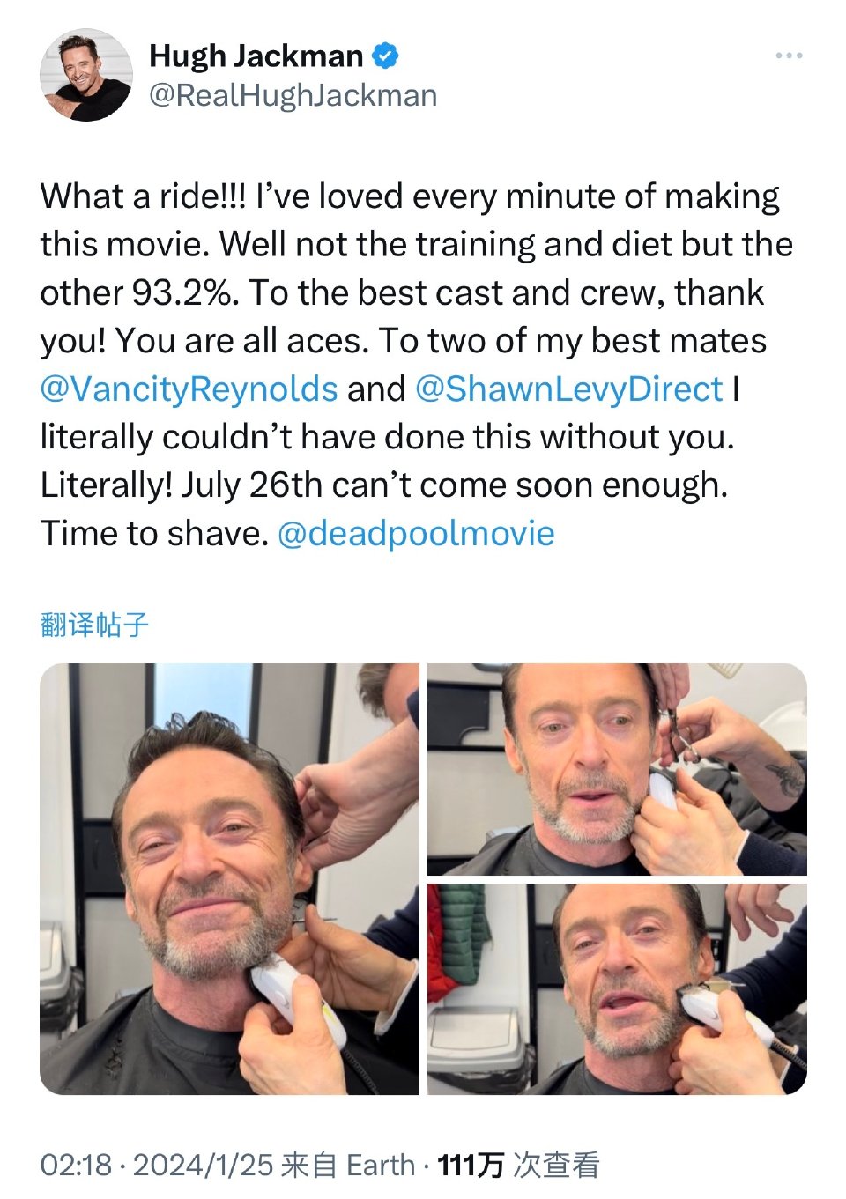The width and height of the screenshot is (846, 1199).
Task: Click the 'Time to shave.' text
Action: [x=154, y=533]
